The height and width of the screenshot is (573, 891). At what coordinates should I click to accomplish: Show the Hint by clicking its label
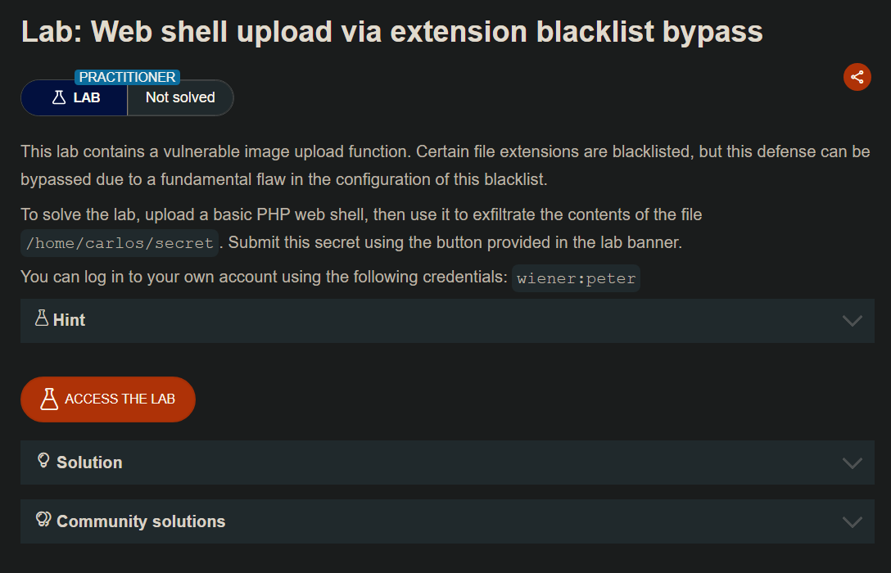point(70,320)
